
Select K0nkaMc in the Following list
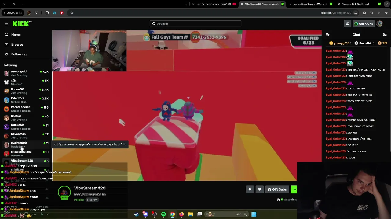26,127
